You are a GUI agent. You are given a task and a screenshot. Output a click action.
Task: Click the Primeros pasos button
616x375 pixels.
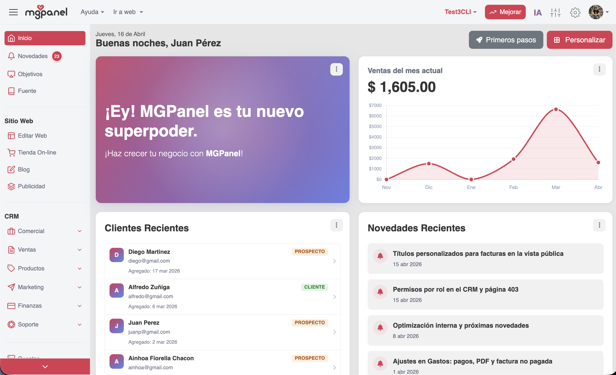(x=506, y=40)
